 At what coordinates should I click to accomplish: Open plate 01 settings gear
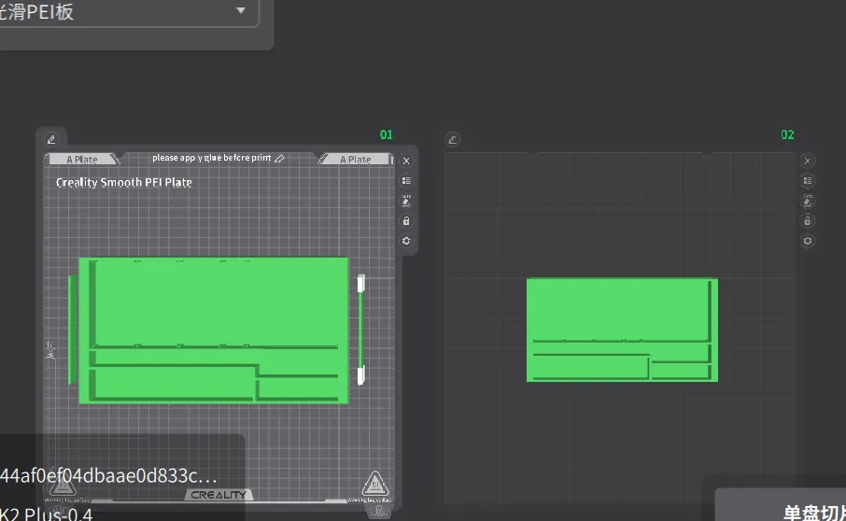405,241
